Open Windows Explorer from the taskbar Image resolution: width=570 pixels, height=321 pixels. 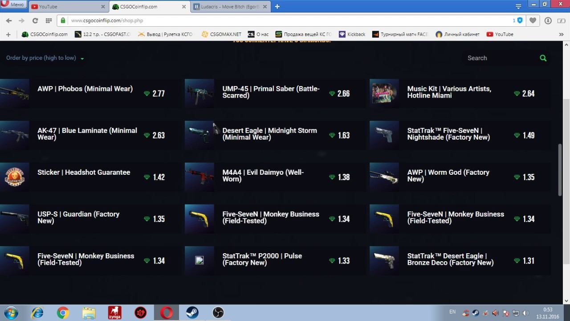(x=89, y=313)
